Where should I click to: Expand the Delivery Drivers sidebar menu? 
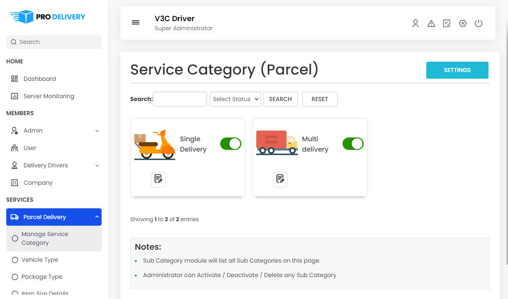[45, 165]
